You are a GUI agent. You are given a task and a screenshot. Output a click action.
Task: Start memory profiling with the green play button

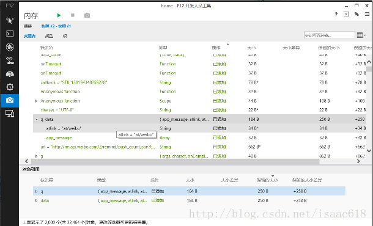(59, 15)
